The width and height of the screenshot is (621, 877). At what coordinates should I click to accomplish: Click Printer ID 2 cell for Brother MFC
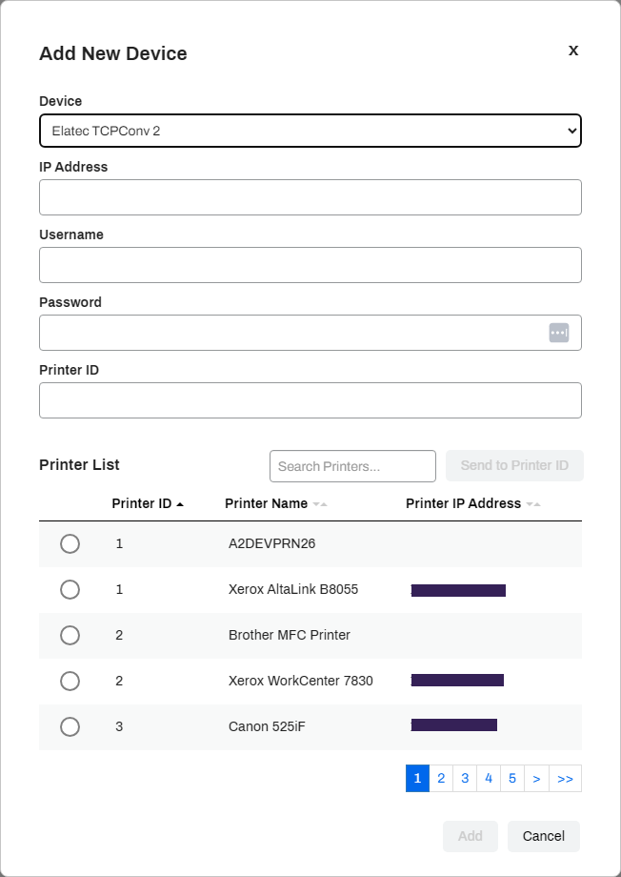tap(119, 636)
